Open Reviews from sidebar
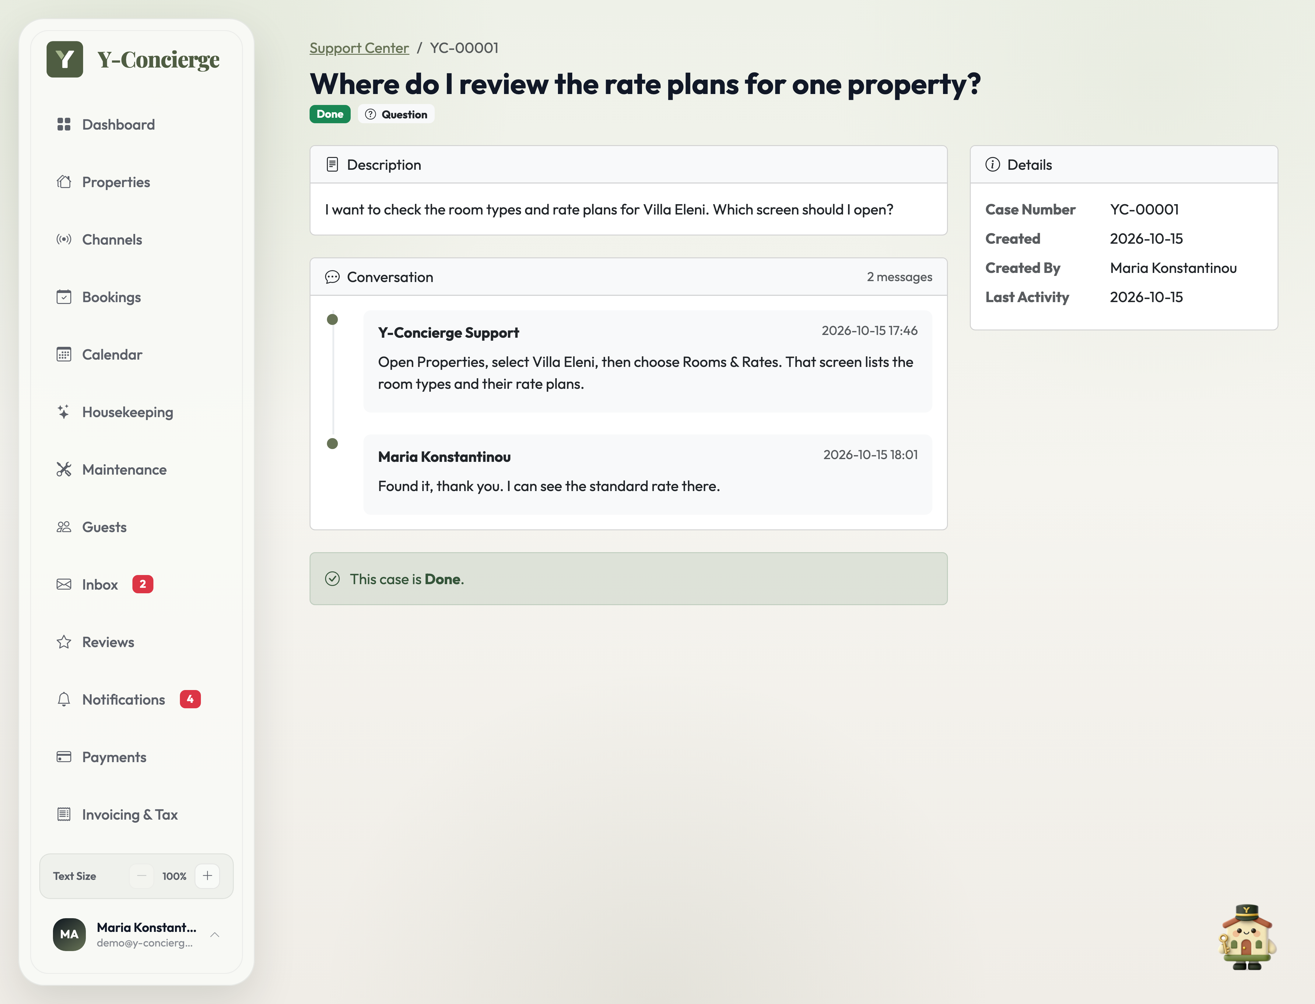Screen dimensions: 1315x1004 (x=136, y=642)
